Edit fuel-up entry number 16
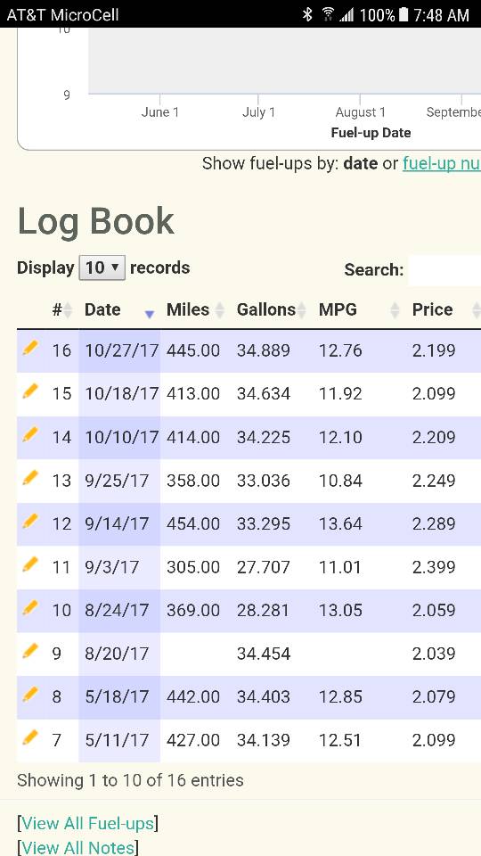The height and width of the screenshot is (856, 481). [x=30, y=348]
